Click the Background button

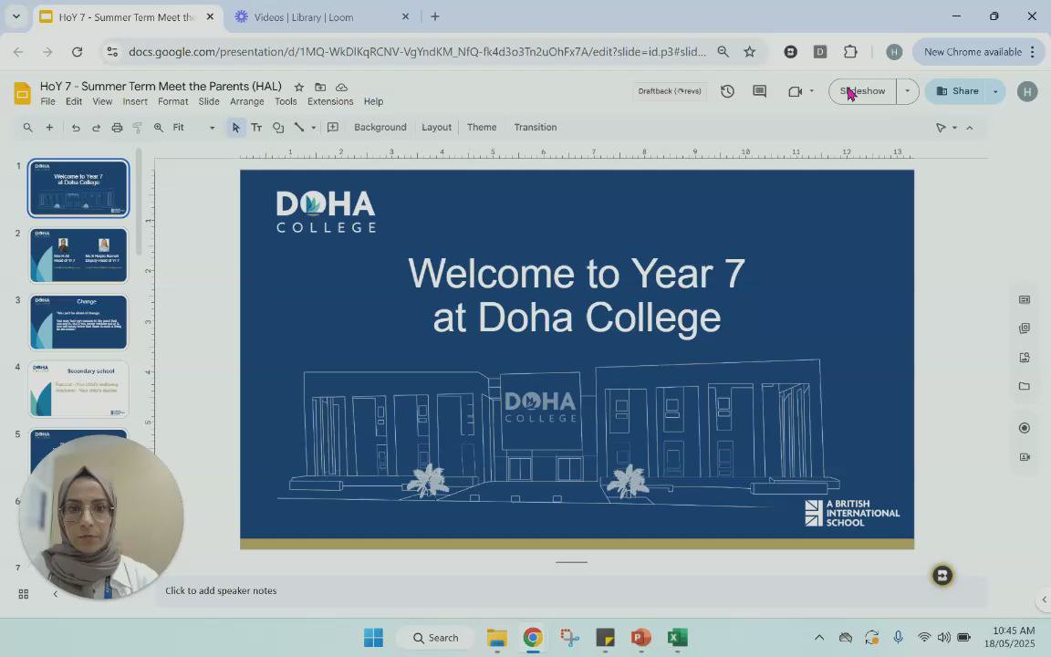point(380,128)
